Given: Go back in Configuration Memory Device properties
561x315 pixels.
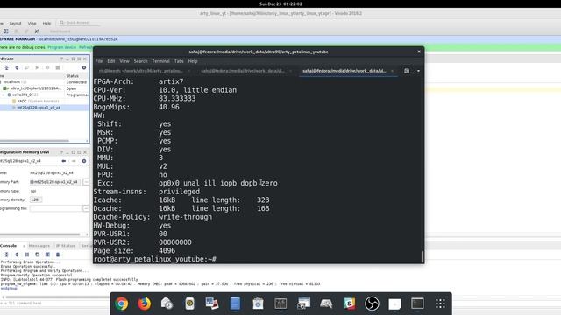Looking at the screenshot, I should 64,161.
